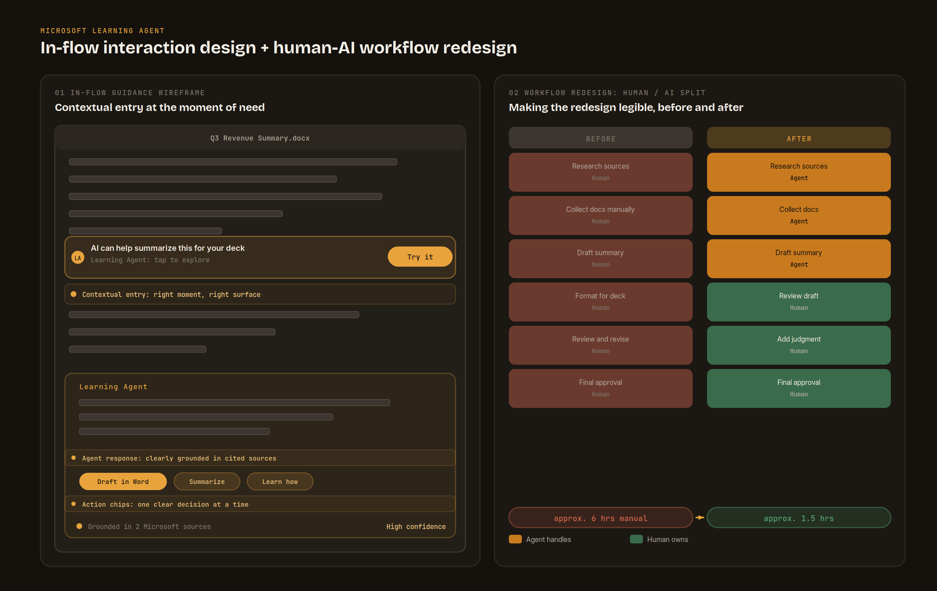Click the orange dot beside Contextual entry
The width and height of the screenshot is (937, 591).
click(x=74, y=294)
